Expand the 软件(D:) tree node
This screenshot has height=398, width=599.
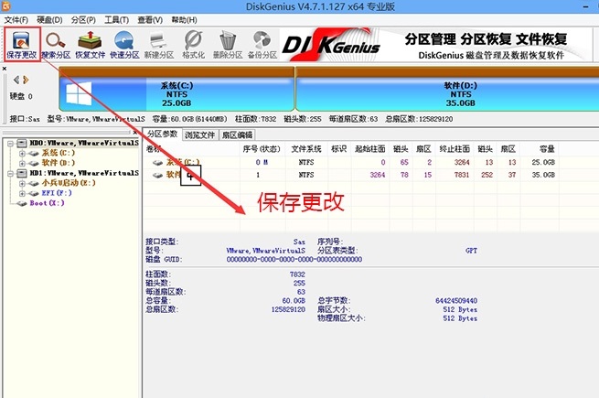(22, 163)
